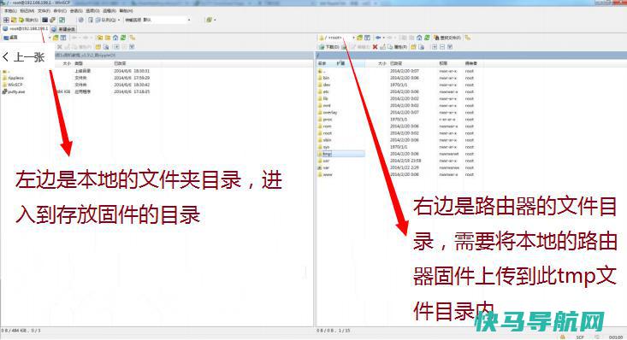
Task: Open the 文件(F) menu
Action: click(44, 11)
